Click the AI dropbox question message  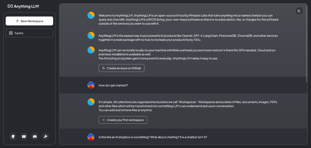pyautogui.click(x=153, y=137)
